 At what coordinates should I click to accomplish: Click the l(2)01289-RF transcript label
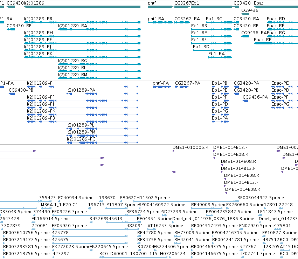tap(38, 40)
